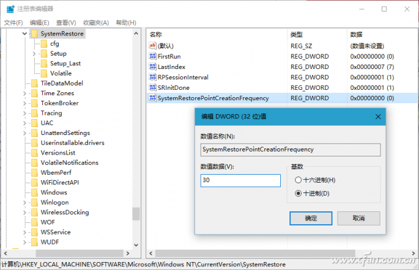
Task: Click the tree pane scroll-up arrow
Action: pyautogui.click(x=136, y=34)
